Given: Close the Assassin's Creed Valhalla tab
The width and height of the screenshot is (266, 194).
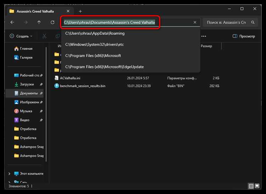Looking at the screenshot, I should click(x=68, y=11).
